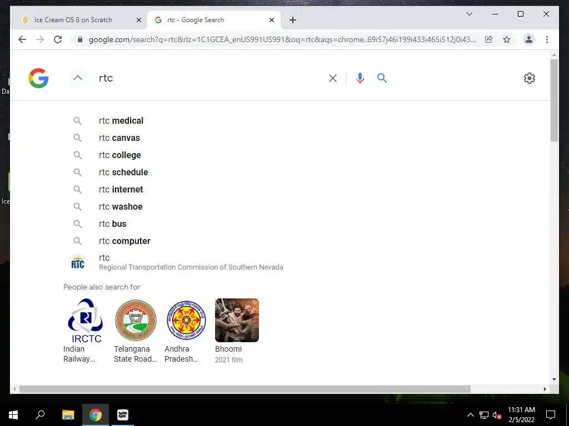Open a new tab
This screenshot has height=426, width=569.
point(293,21)
